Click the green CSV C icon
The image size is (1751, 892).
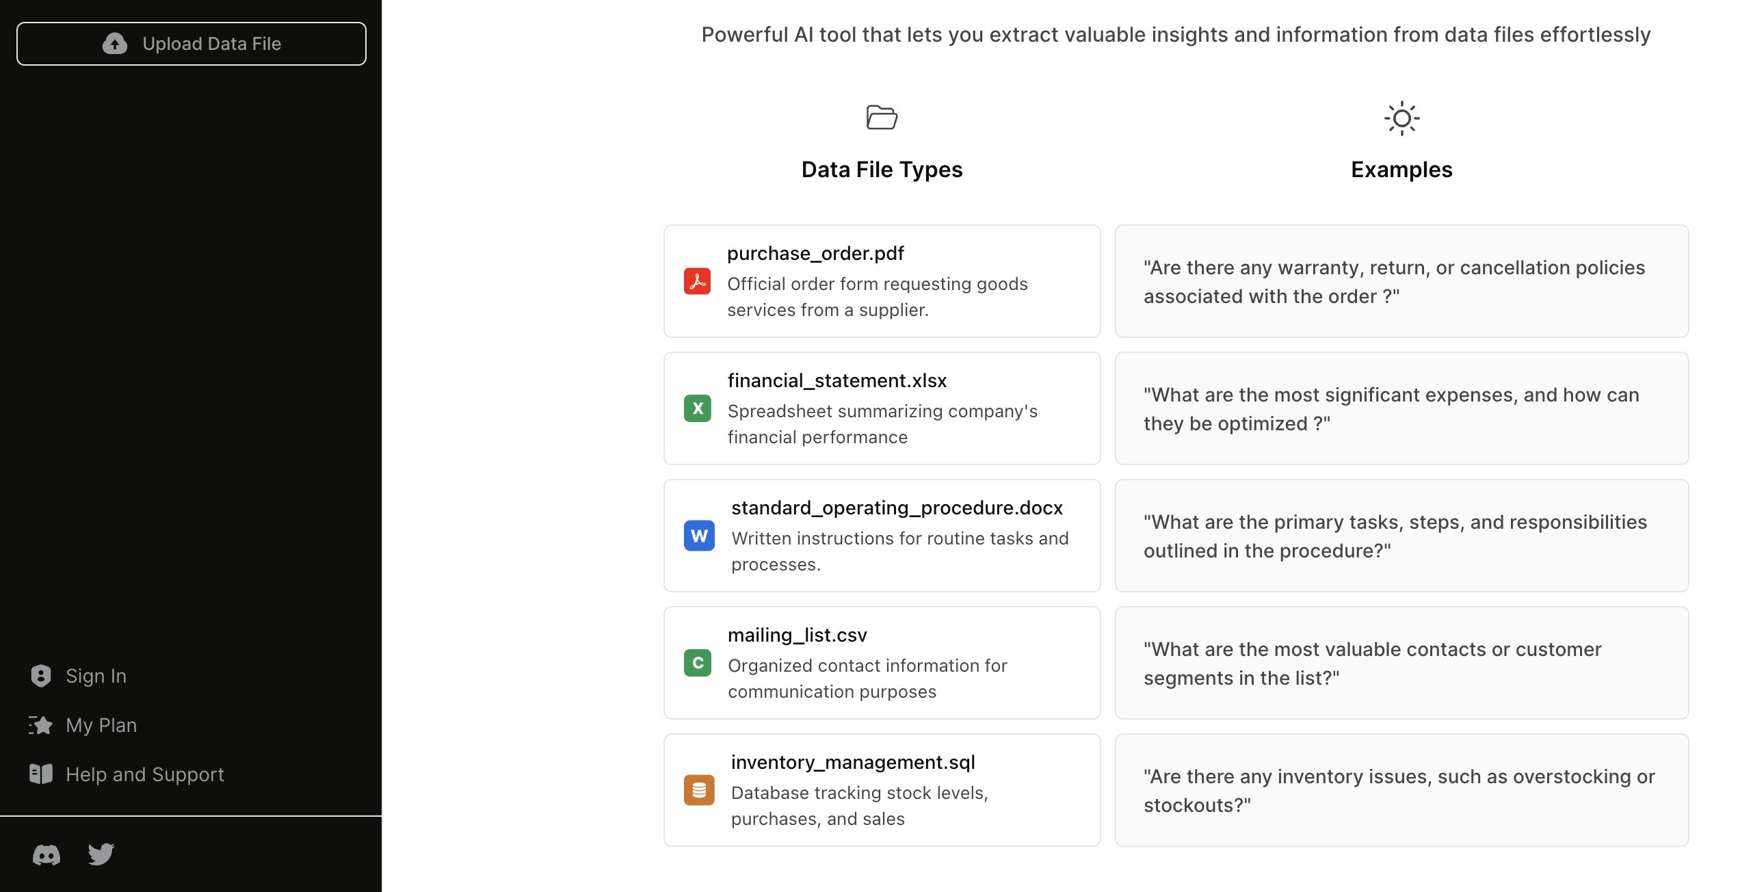[x=697, y=663]
